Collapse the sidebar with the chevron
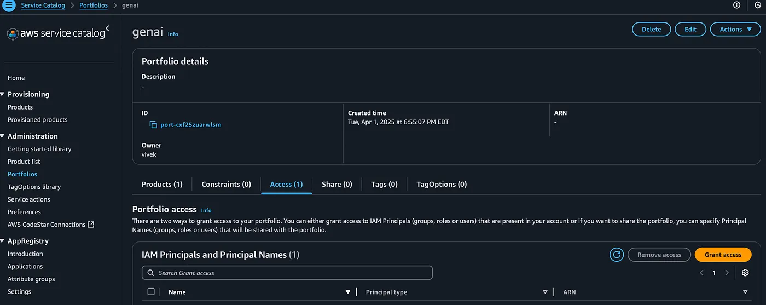This screenshot has height=305, width=766. 107,28
